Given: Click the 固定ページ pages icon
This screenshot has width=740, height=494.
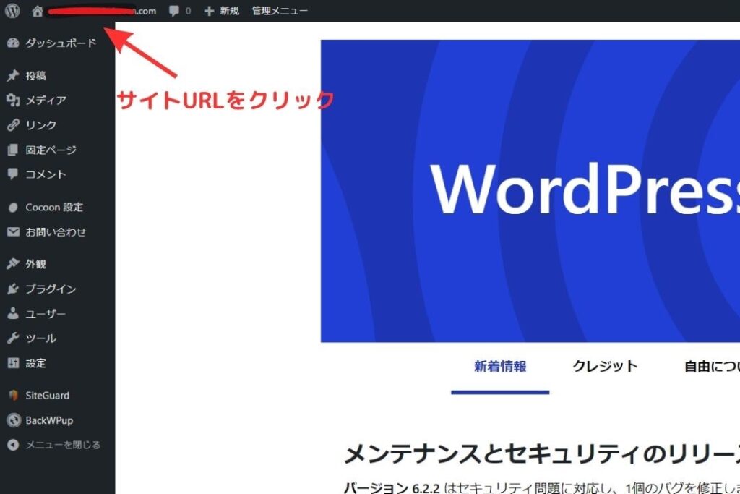Looking at the screenshot, I should coord(13,150).
